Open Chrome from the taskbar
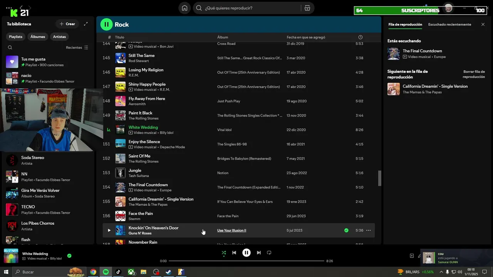The width and height of the screenshot is (493, 277). (93, 272)
